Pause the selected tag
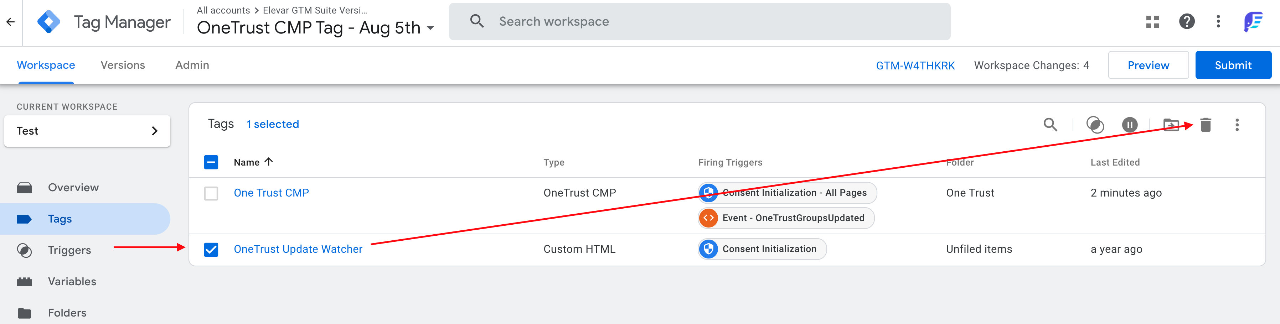This screenshot has width=1280, height=324. pyautogui.click(x=1129, y=125)
